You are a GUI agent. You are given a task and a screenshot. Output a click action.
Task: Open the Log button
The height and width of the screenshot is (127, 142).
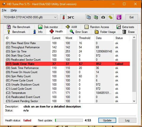pyautogui.click(x=127, y=120)
